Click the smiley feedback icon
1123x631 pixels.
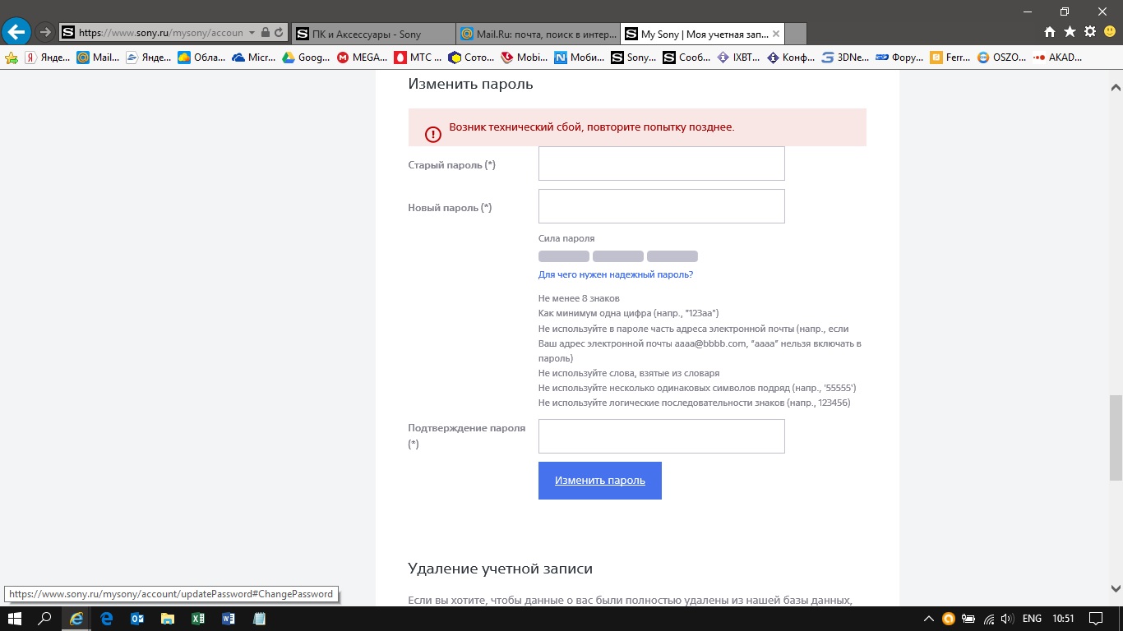point(1109,32)
